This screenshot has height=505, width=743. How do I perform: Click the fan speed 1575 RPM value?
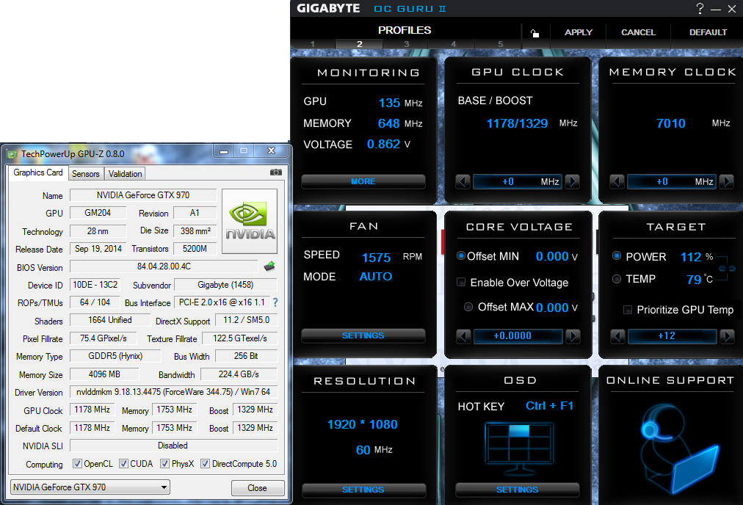click(x=376, y=258)
